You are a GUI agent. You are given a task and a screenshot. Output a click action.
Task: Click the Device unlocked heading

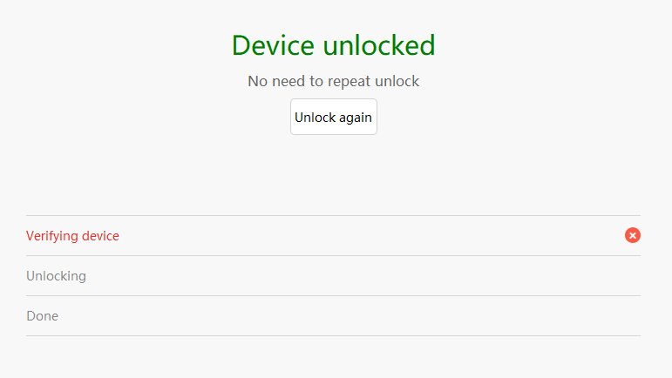334,45
